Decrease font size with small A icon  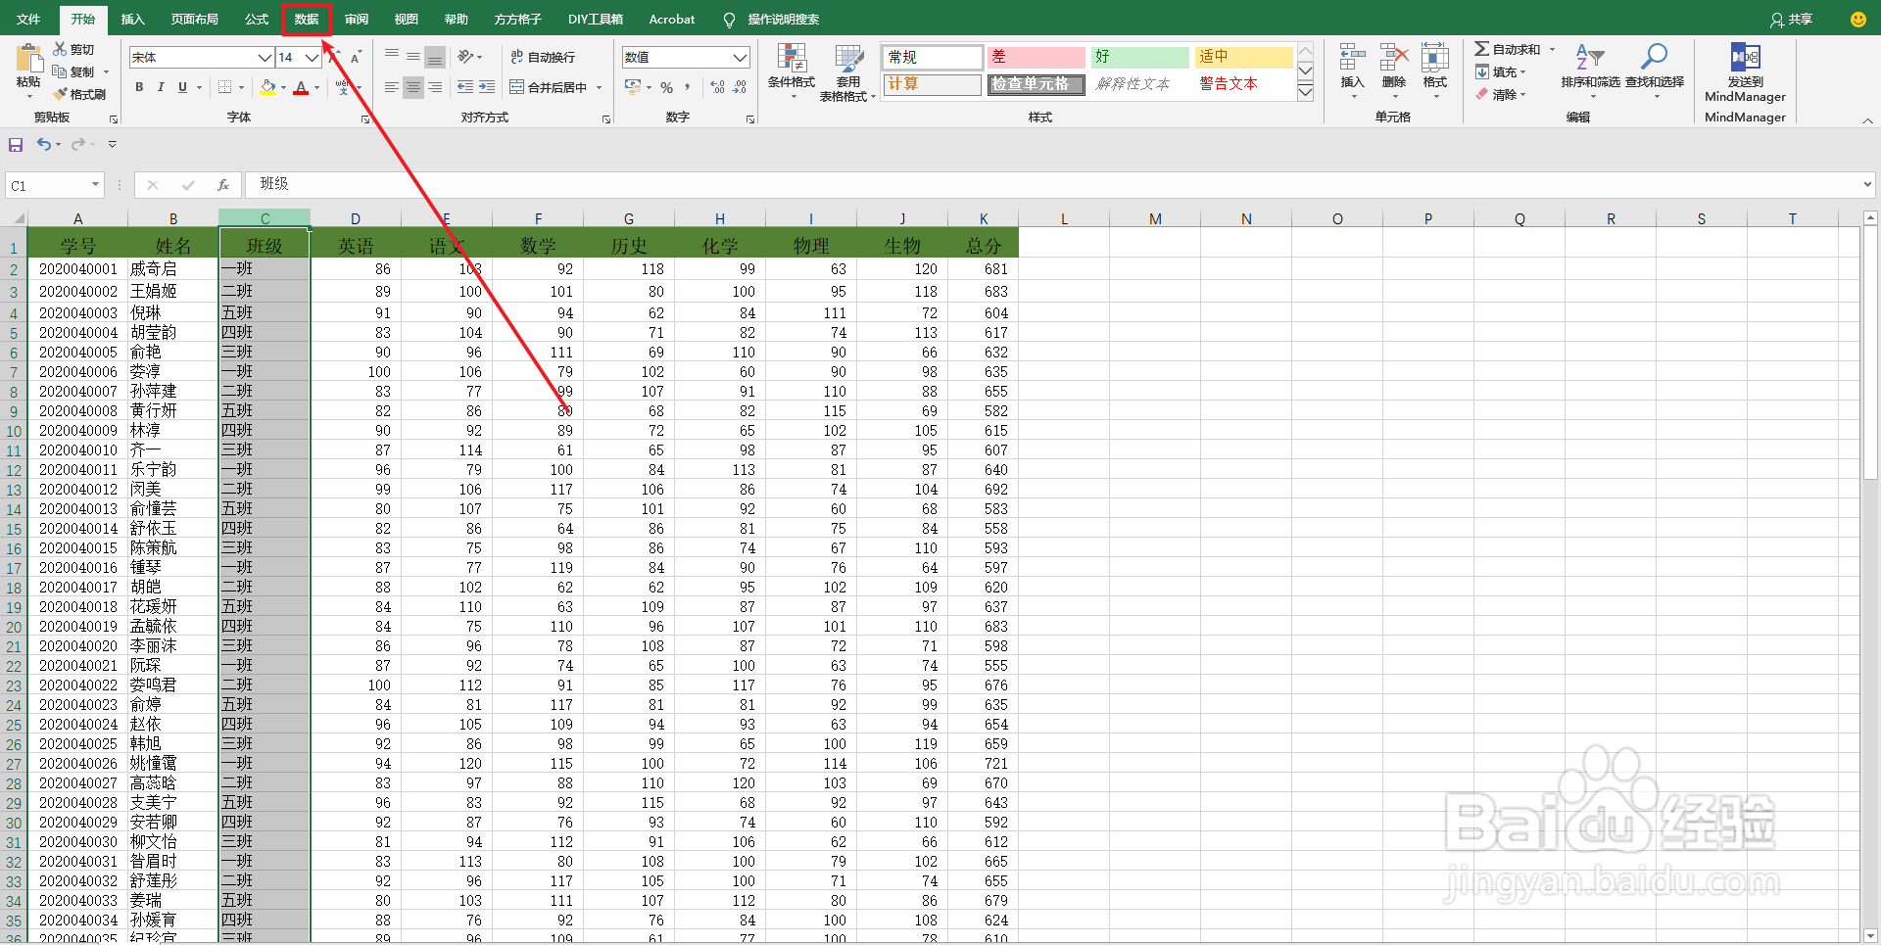click(x=356, y=57)
